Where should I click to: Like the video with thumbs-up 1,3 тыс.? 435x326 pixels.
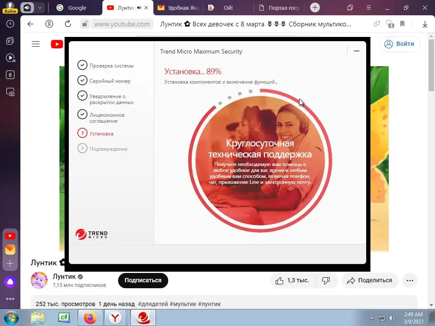point(292,281)
